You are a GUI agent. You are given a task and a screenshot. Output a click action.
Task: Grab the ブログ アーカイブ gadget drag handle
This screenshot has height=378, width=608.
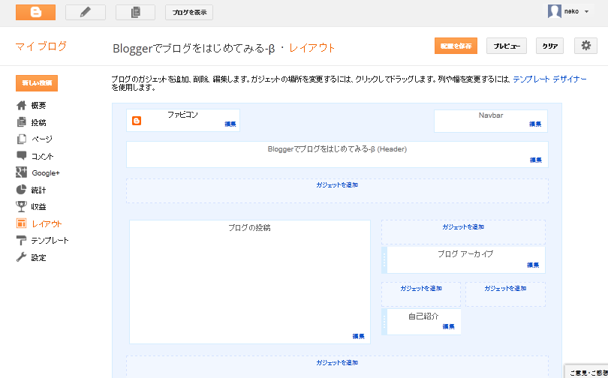click(384, 259)
